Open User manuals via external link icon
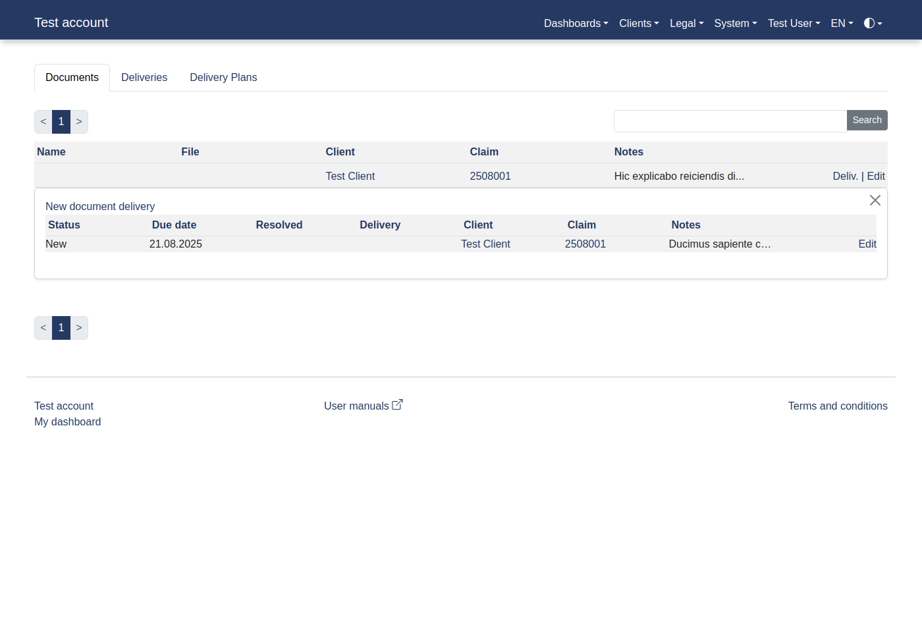The height and width of the screenshot is (619, 922). pos(398,404)
